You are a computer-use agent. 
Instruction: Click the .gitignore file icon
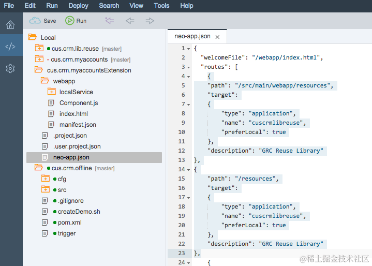point(45,201)
